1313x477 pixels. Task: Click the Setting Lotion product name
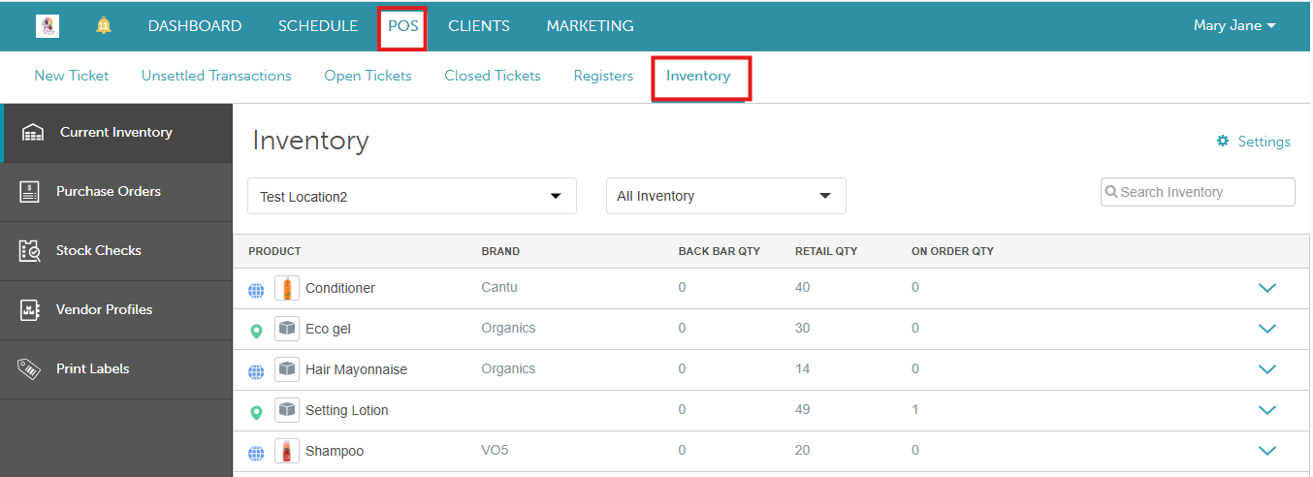coord(346,410)
